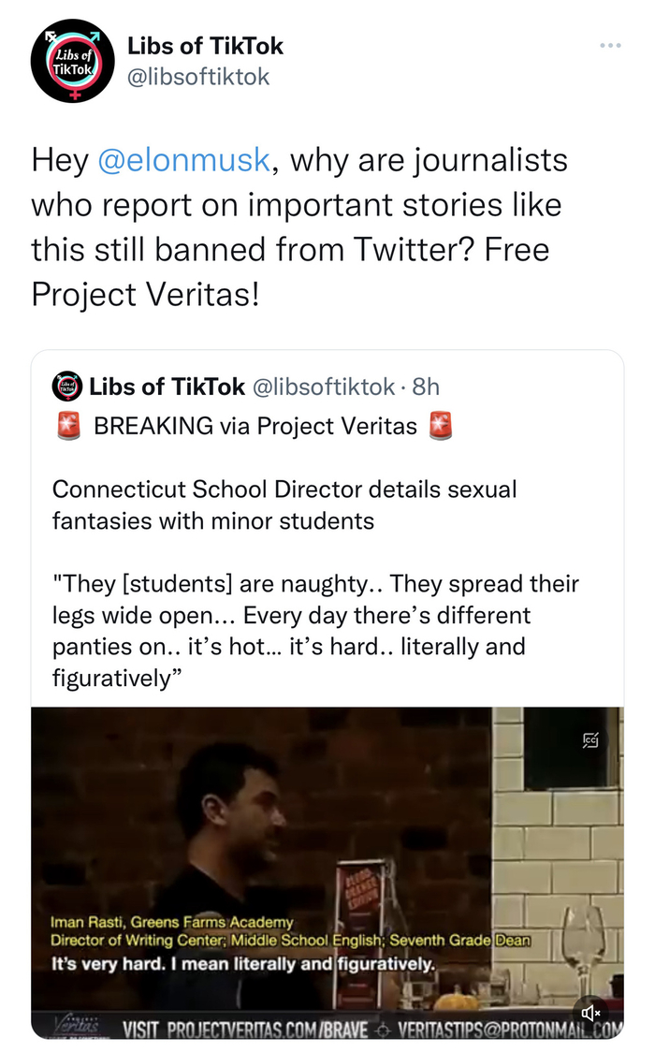This screenshot has width=655, height=1052.
Task: Open the Libs of TikTok profile avatar
Action: [x=73, y=59]
